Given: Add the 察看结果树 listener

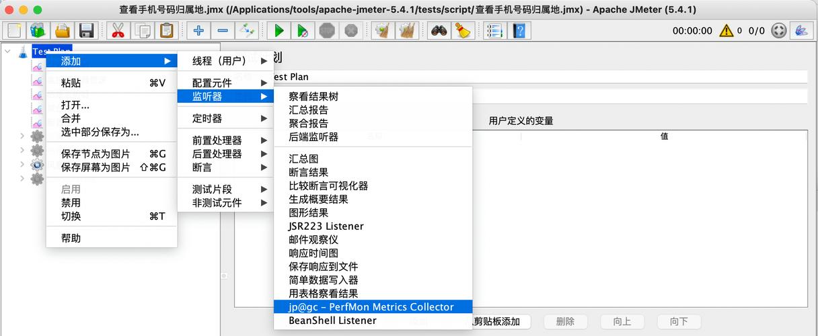Looking at the screenshot, I should pos(373,96).
